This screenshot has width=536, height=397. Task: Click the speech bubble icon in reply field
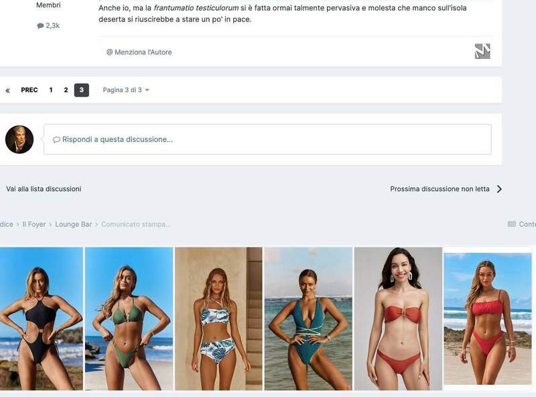(x=56, y=139)
